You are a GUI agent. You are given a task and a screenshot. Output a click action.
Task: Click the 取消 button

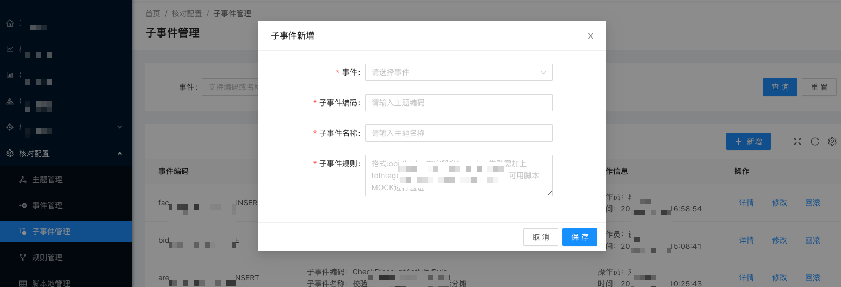(x=541, y=237)
